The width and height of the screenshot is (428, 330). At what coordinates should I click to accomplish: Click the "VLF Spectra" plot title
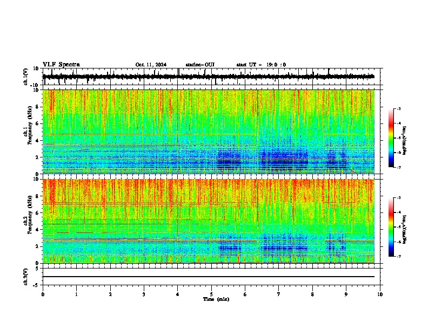pos(61,65)
